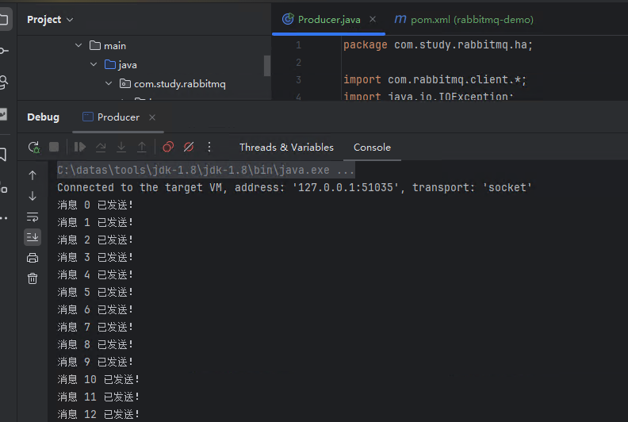The image size is (628, 422).
Task: Open the Bookmarks sidebar icon
Action: (x=3, y=155)
